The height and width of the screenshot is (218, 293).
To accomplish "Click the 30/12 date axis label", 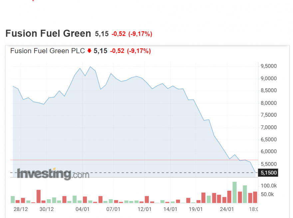I will [x=47, y=209].
